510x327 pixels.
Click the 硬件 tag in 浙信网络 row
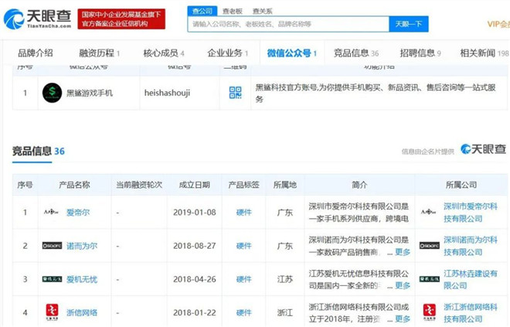(244, 312)
